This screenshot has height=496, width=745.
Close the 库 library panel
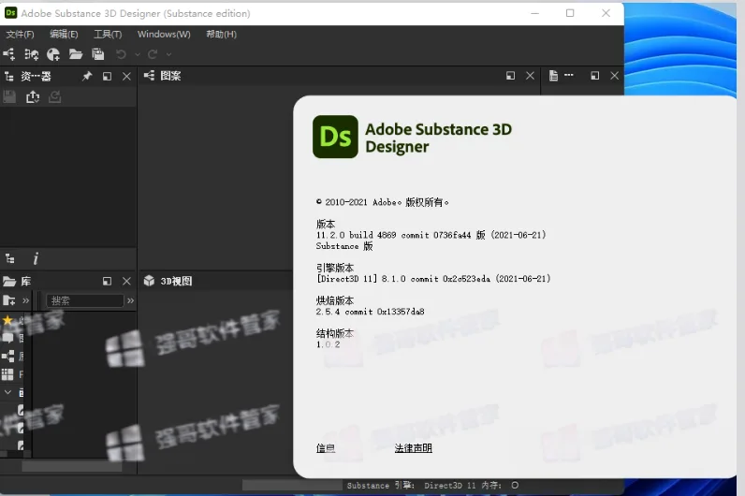[126, 282]
